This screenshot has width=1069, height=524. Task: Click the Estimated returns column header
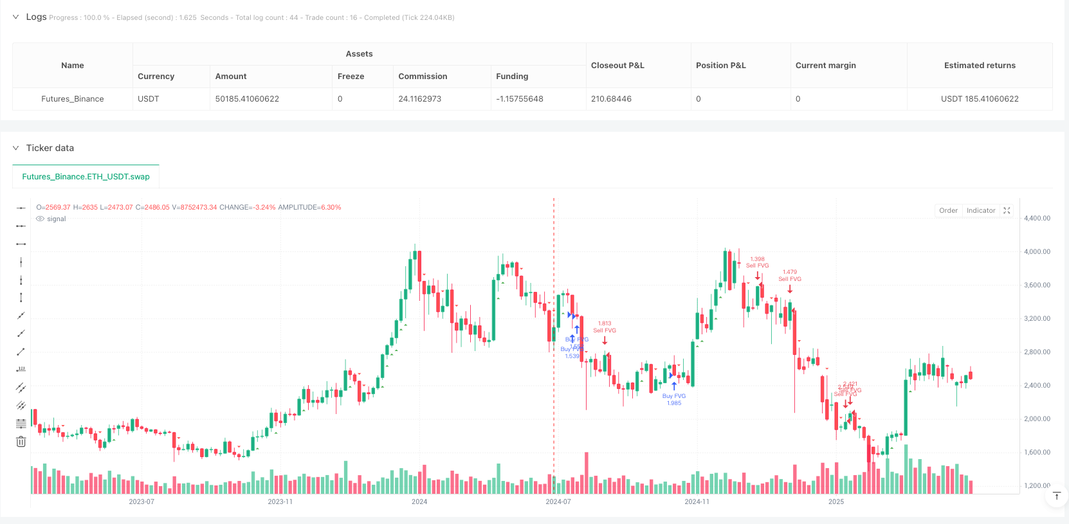980,66
